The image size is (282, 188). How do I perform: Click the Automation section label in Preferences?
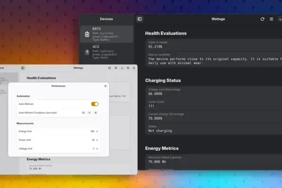tap(23, 96)
